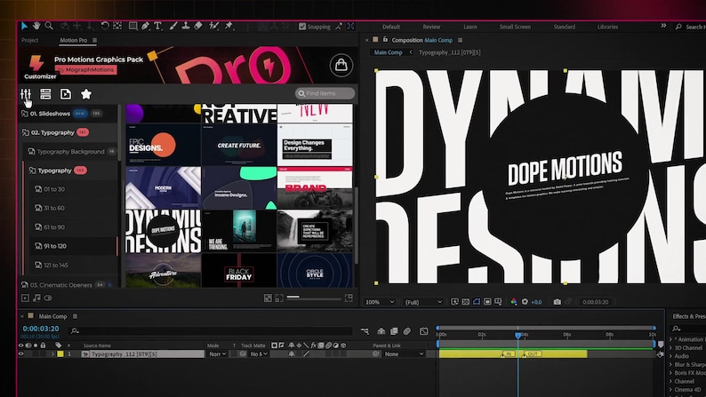Screen dimensions: 706x397
Task: Select the 121 to 145 typography range
Action: pos(75,265)
